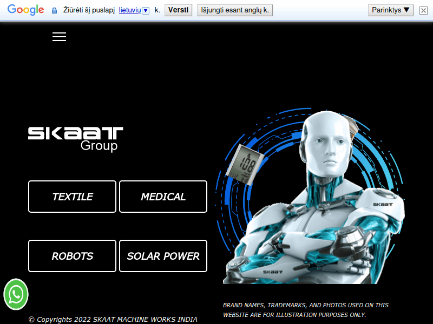This screenshot has height=324, width=433.
Task: Click the SKAAT Group logo
Action: click(75, 138)
